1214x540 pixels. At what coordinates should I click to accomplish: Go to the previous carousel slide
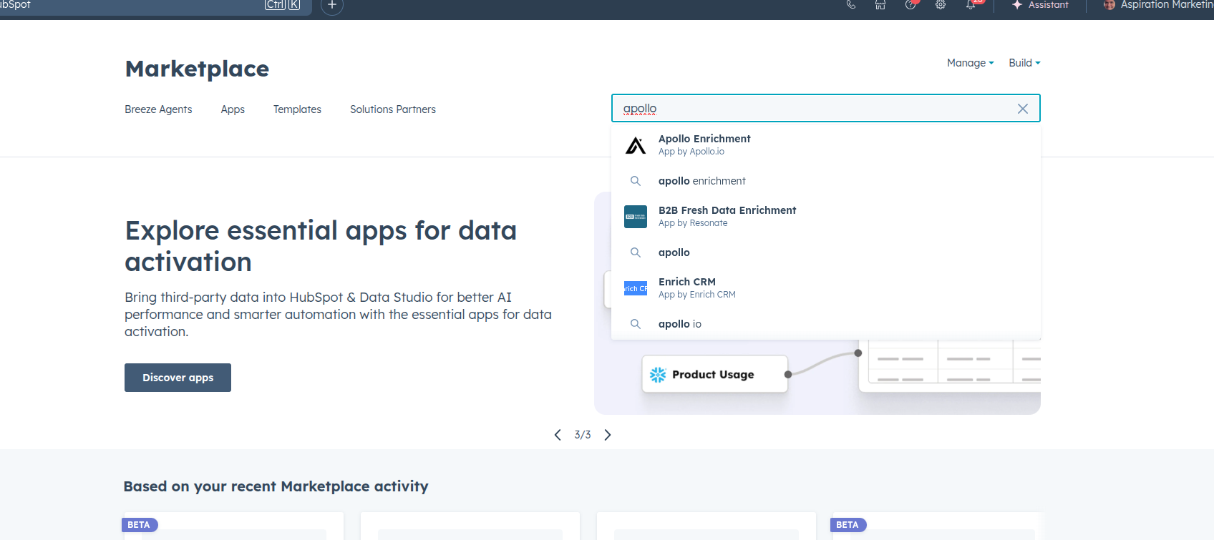click(558, 435)
